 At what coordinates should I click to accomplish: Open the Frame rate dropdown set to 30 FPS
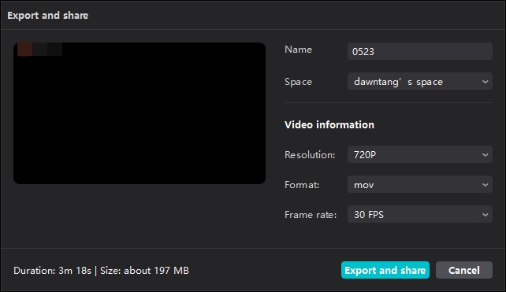coord(420,214)
